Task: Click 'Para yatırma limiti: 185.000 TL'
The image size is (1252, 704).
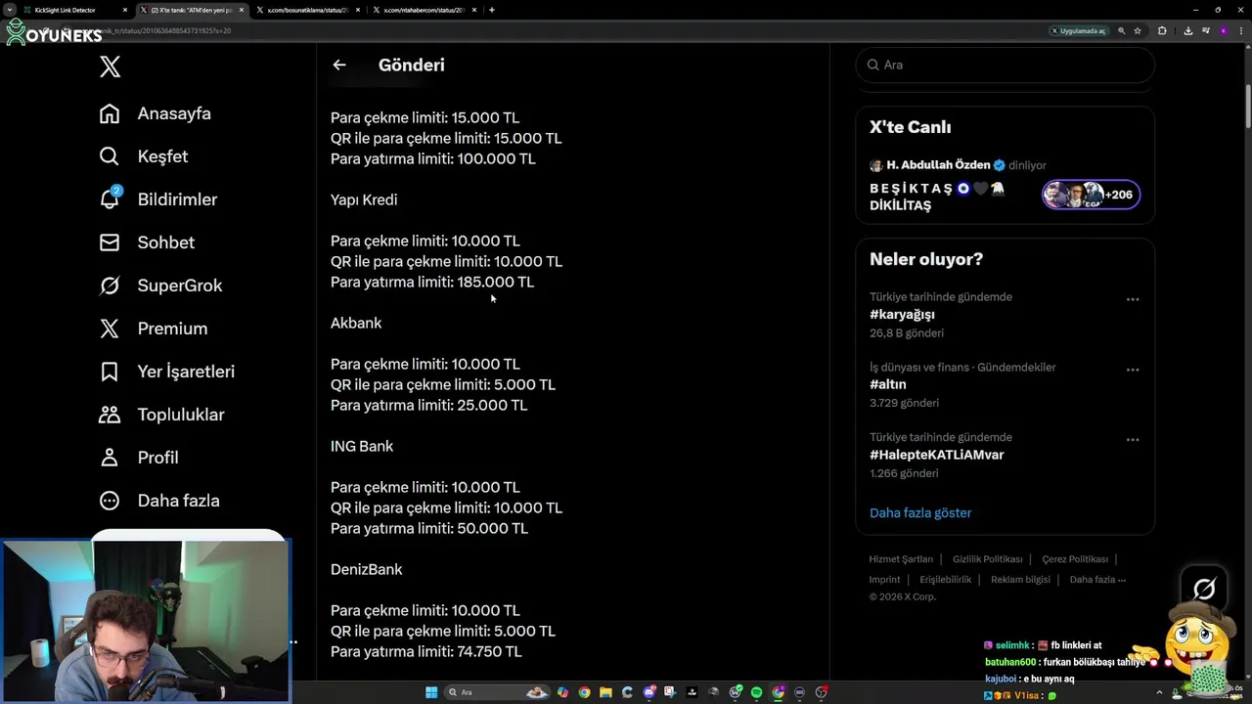Action: (432, 282)
